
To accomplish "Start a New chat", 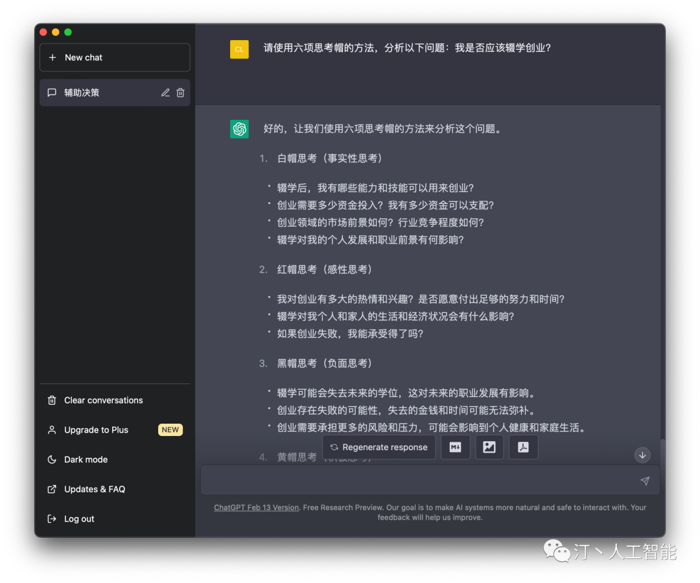I will coord(115,58).
